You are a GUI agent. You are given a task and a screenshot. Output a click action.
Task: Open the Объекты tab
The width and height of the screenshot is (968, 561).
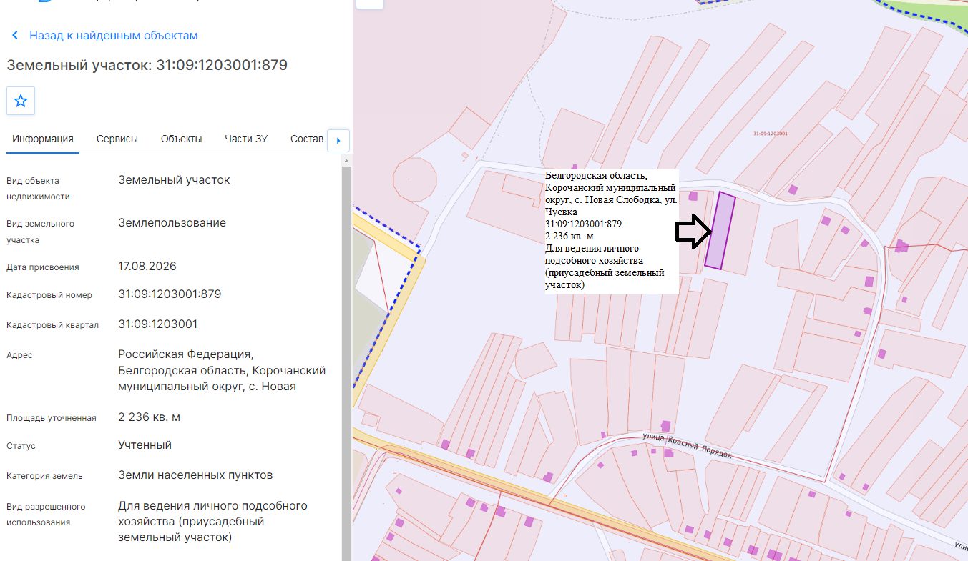(x=181, y=139)
